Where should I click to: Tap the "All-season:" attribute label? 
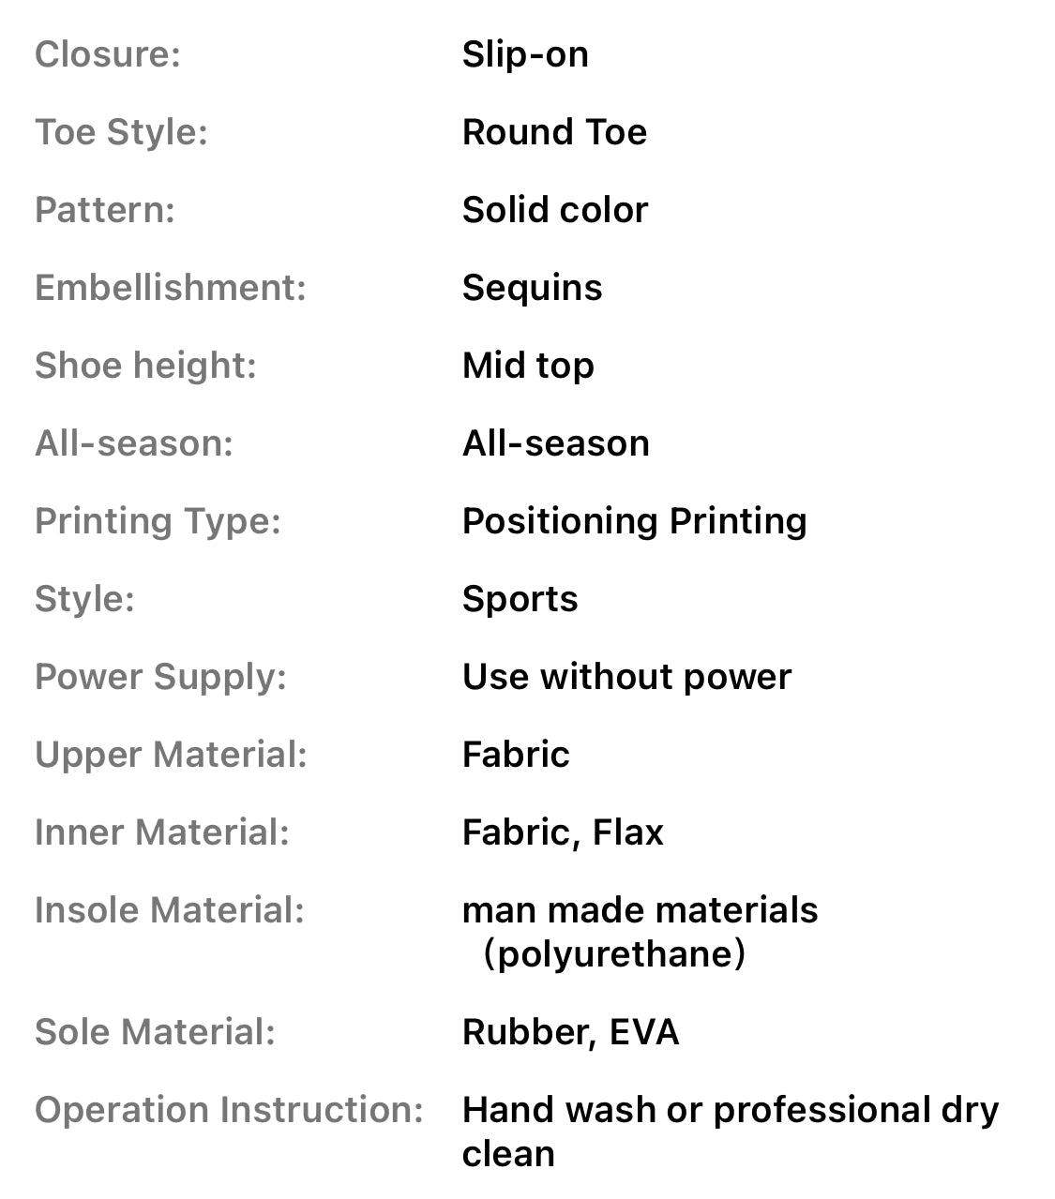click(x=134, y=443)
